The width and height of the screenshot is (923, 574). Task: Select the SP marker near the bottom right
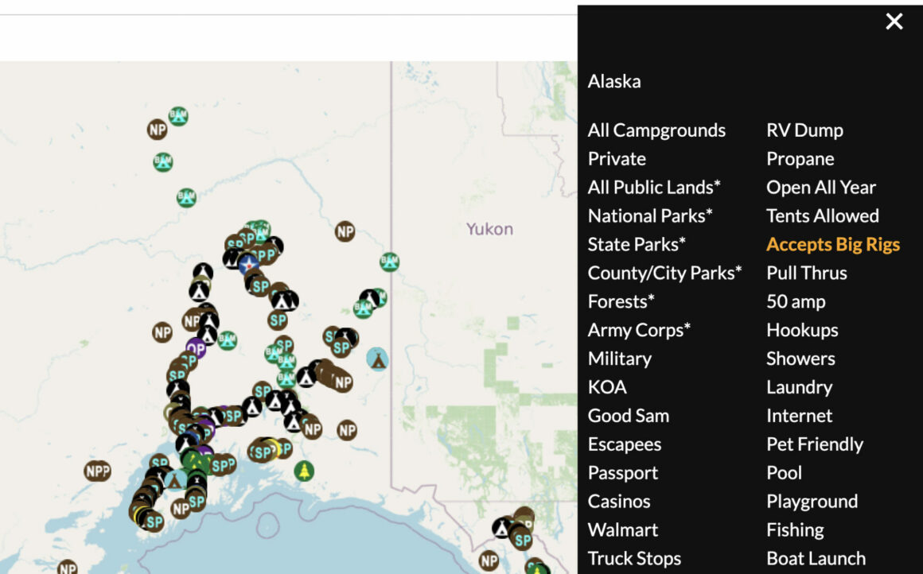point(523,541)
